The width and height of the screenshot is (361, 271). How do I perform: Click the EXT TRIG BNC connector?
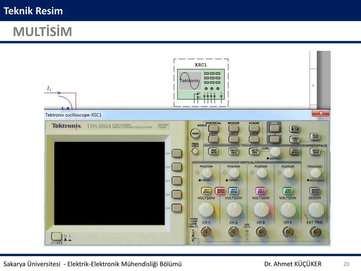tap(316, 232)
